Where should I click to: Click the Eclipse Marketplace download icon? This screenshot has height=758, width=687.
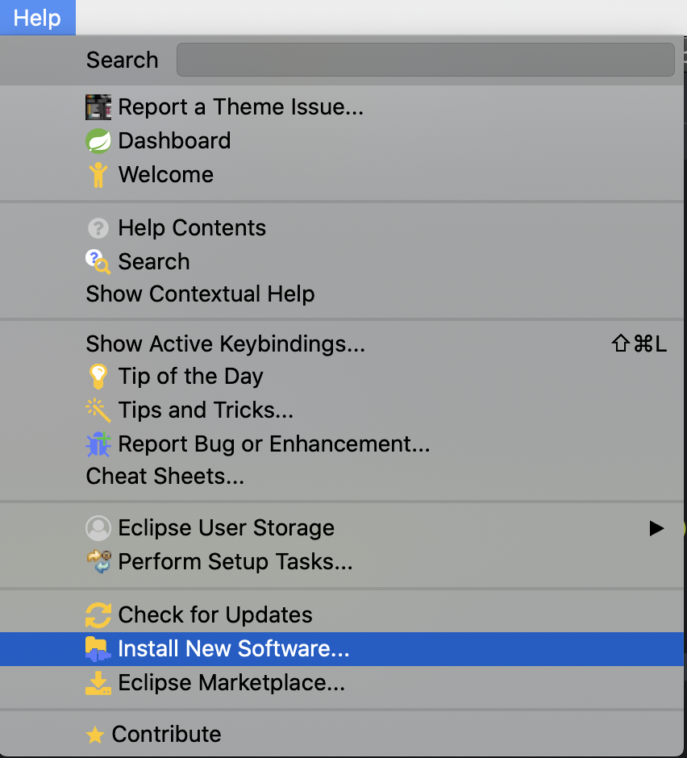(x=98, y=682)
